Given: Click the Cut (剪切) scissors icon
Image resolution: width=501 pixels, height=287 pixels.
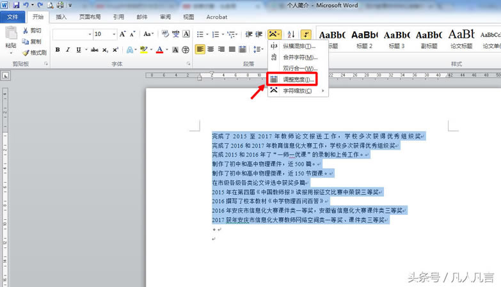Looking at the screenshot, I should click(x=26, y=31).
